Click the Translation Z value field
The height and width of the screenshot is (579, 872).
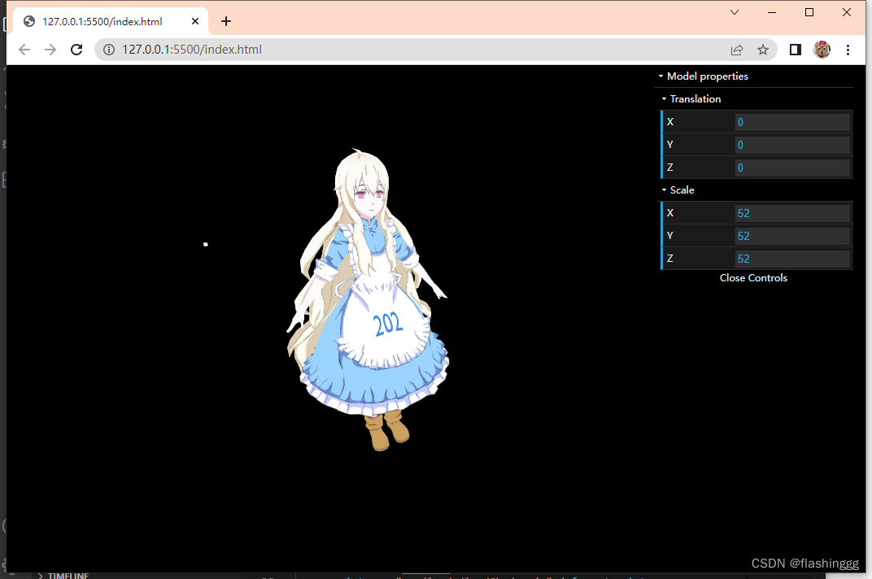click(x=792, y=168)
